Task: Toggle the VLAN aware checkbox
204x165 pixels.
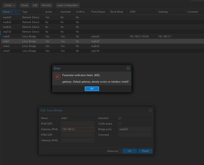Action: pos(120,124)
